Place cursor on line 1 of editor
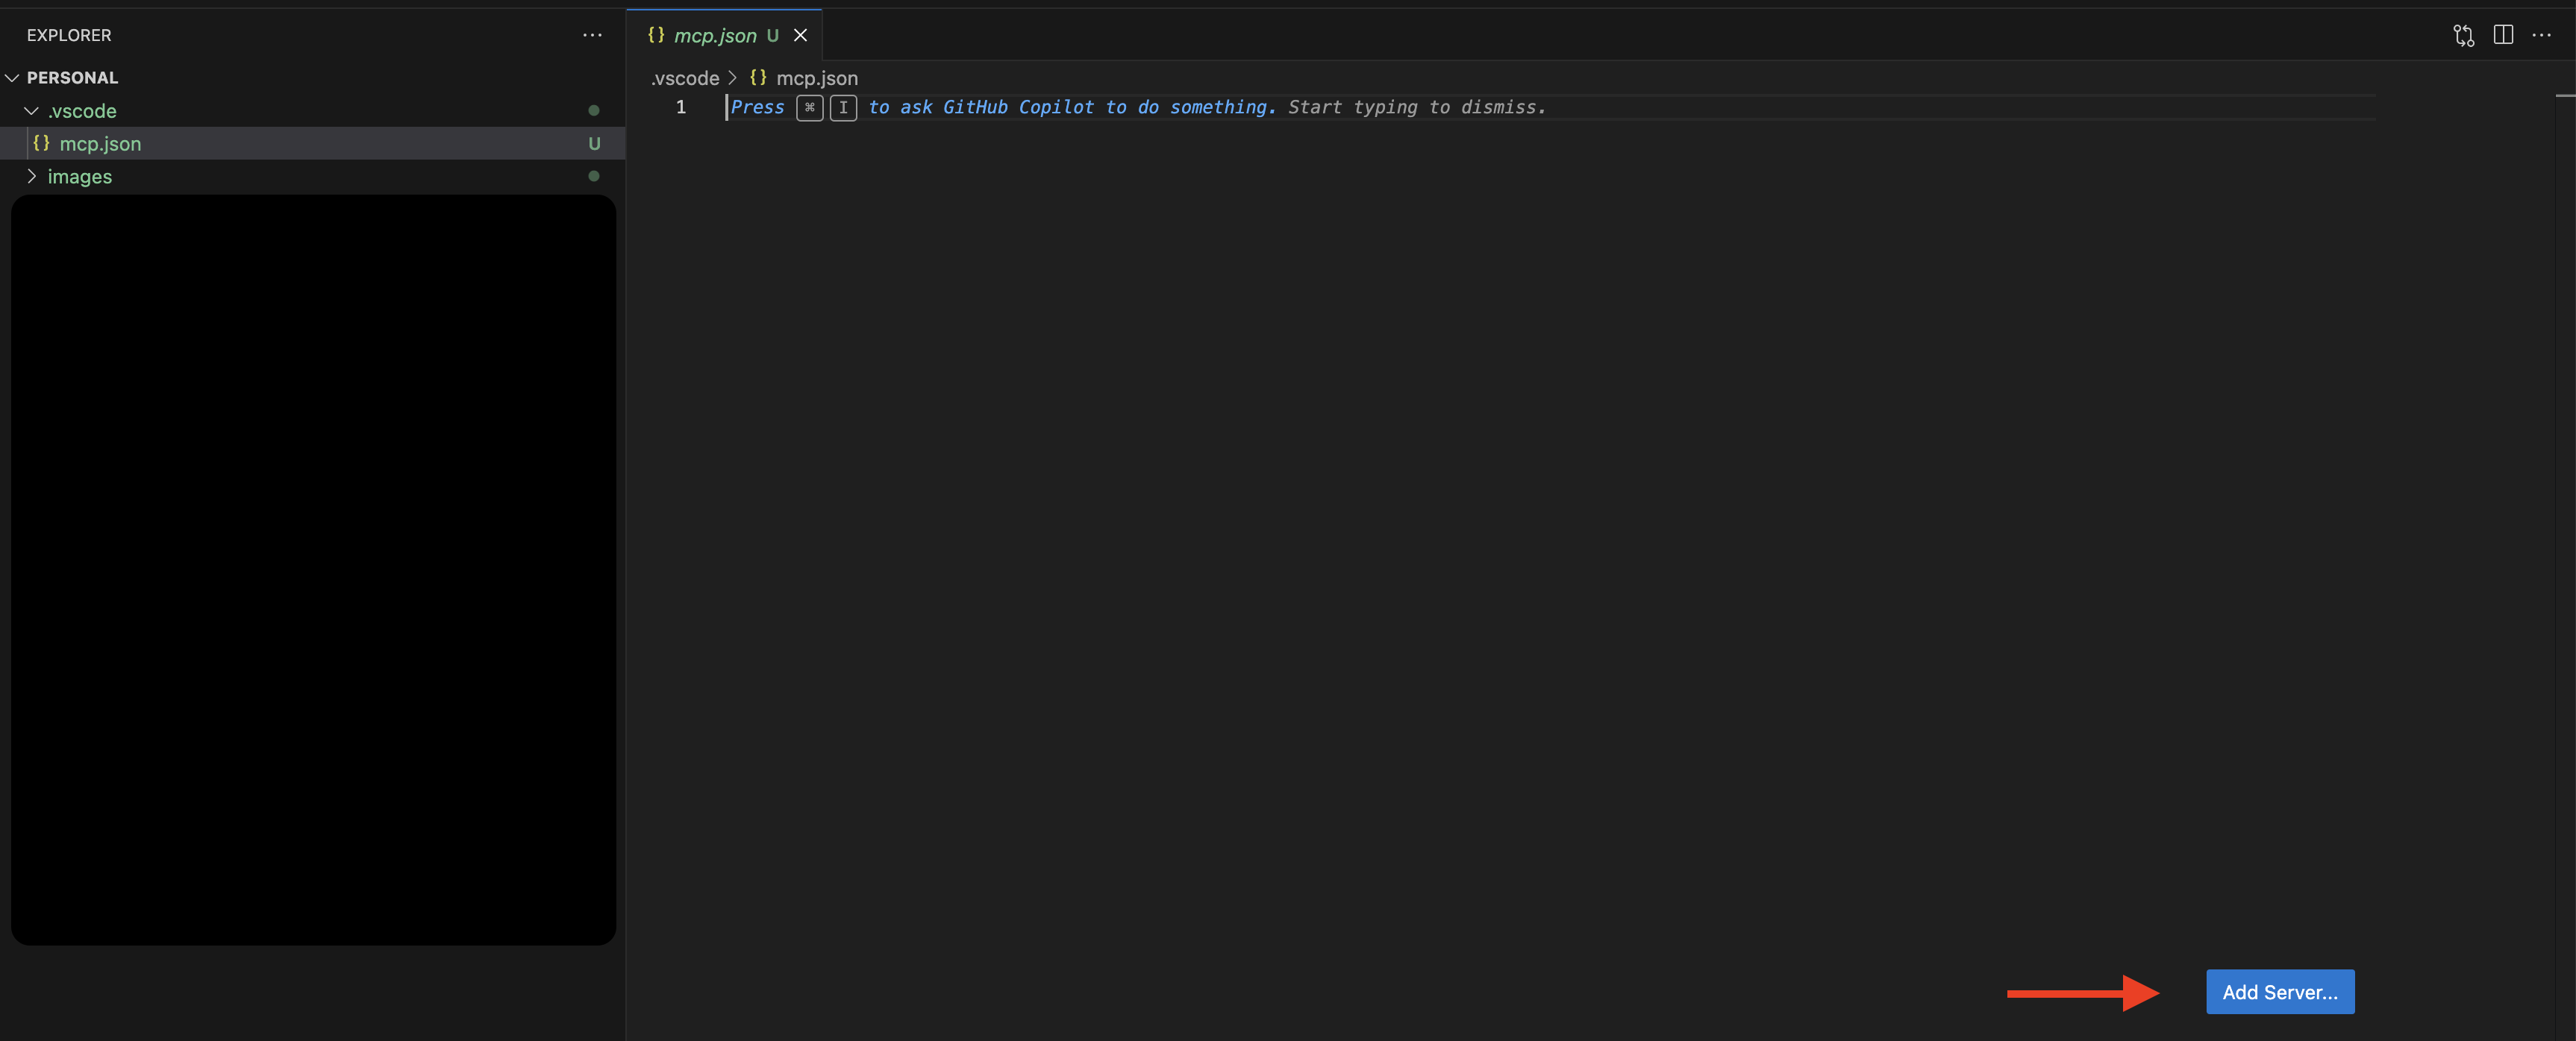 [x=1550, y=108]
